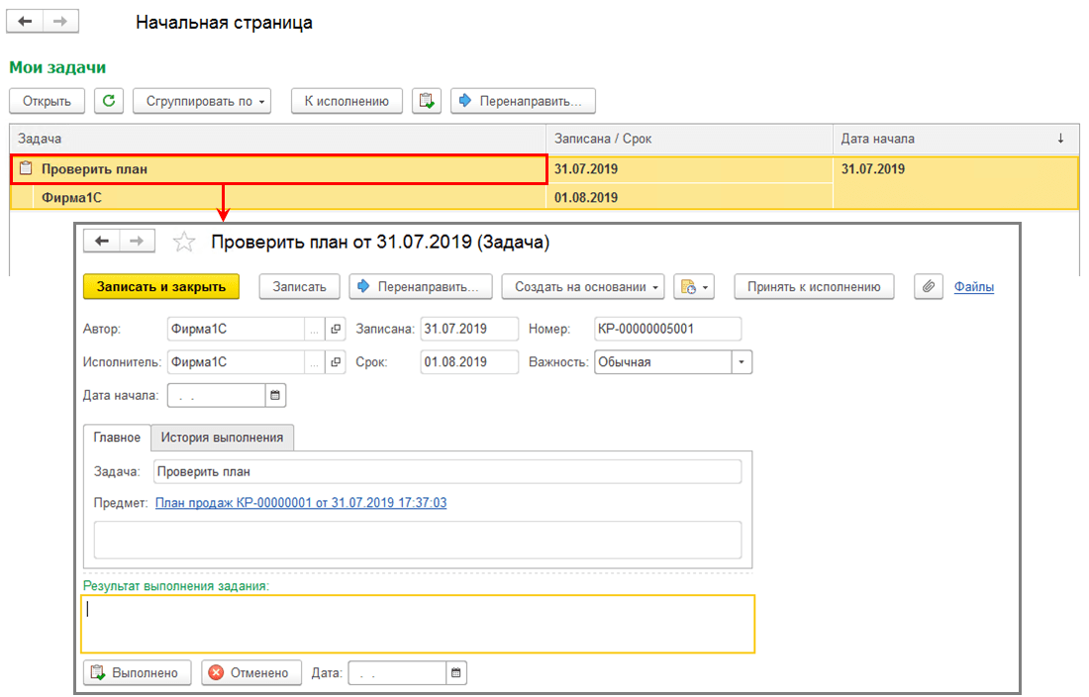The width and height of the screenshot is (1089, 697).
Task: Mark the task form as favorite star
Action: [x=184, y=242]
